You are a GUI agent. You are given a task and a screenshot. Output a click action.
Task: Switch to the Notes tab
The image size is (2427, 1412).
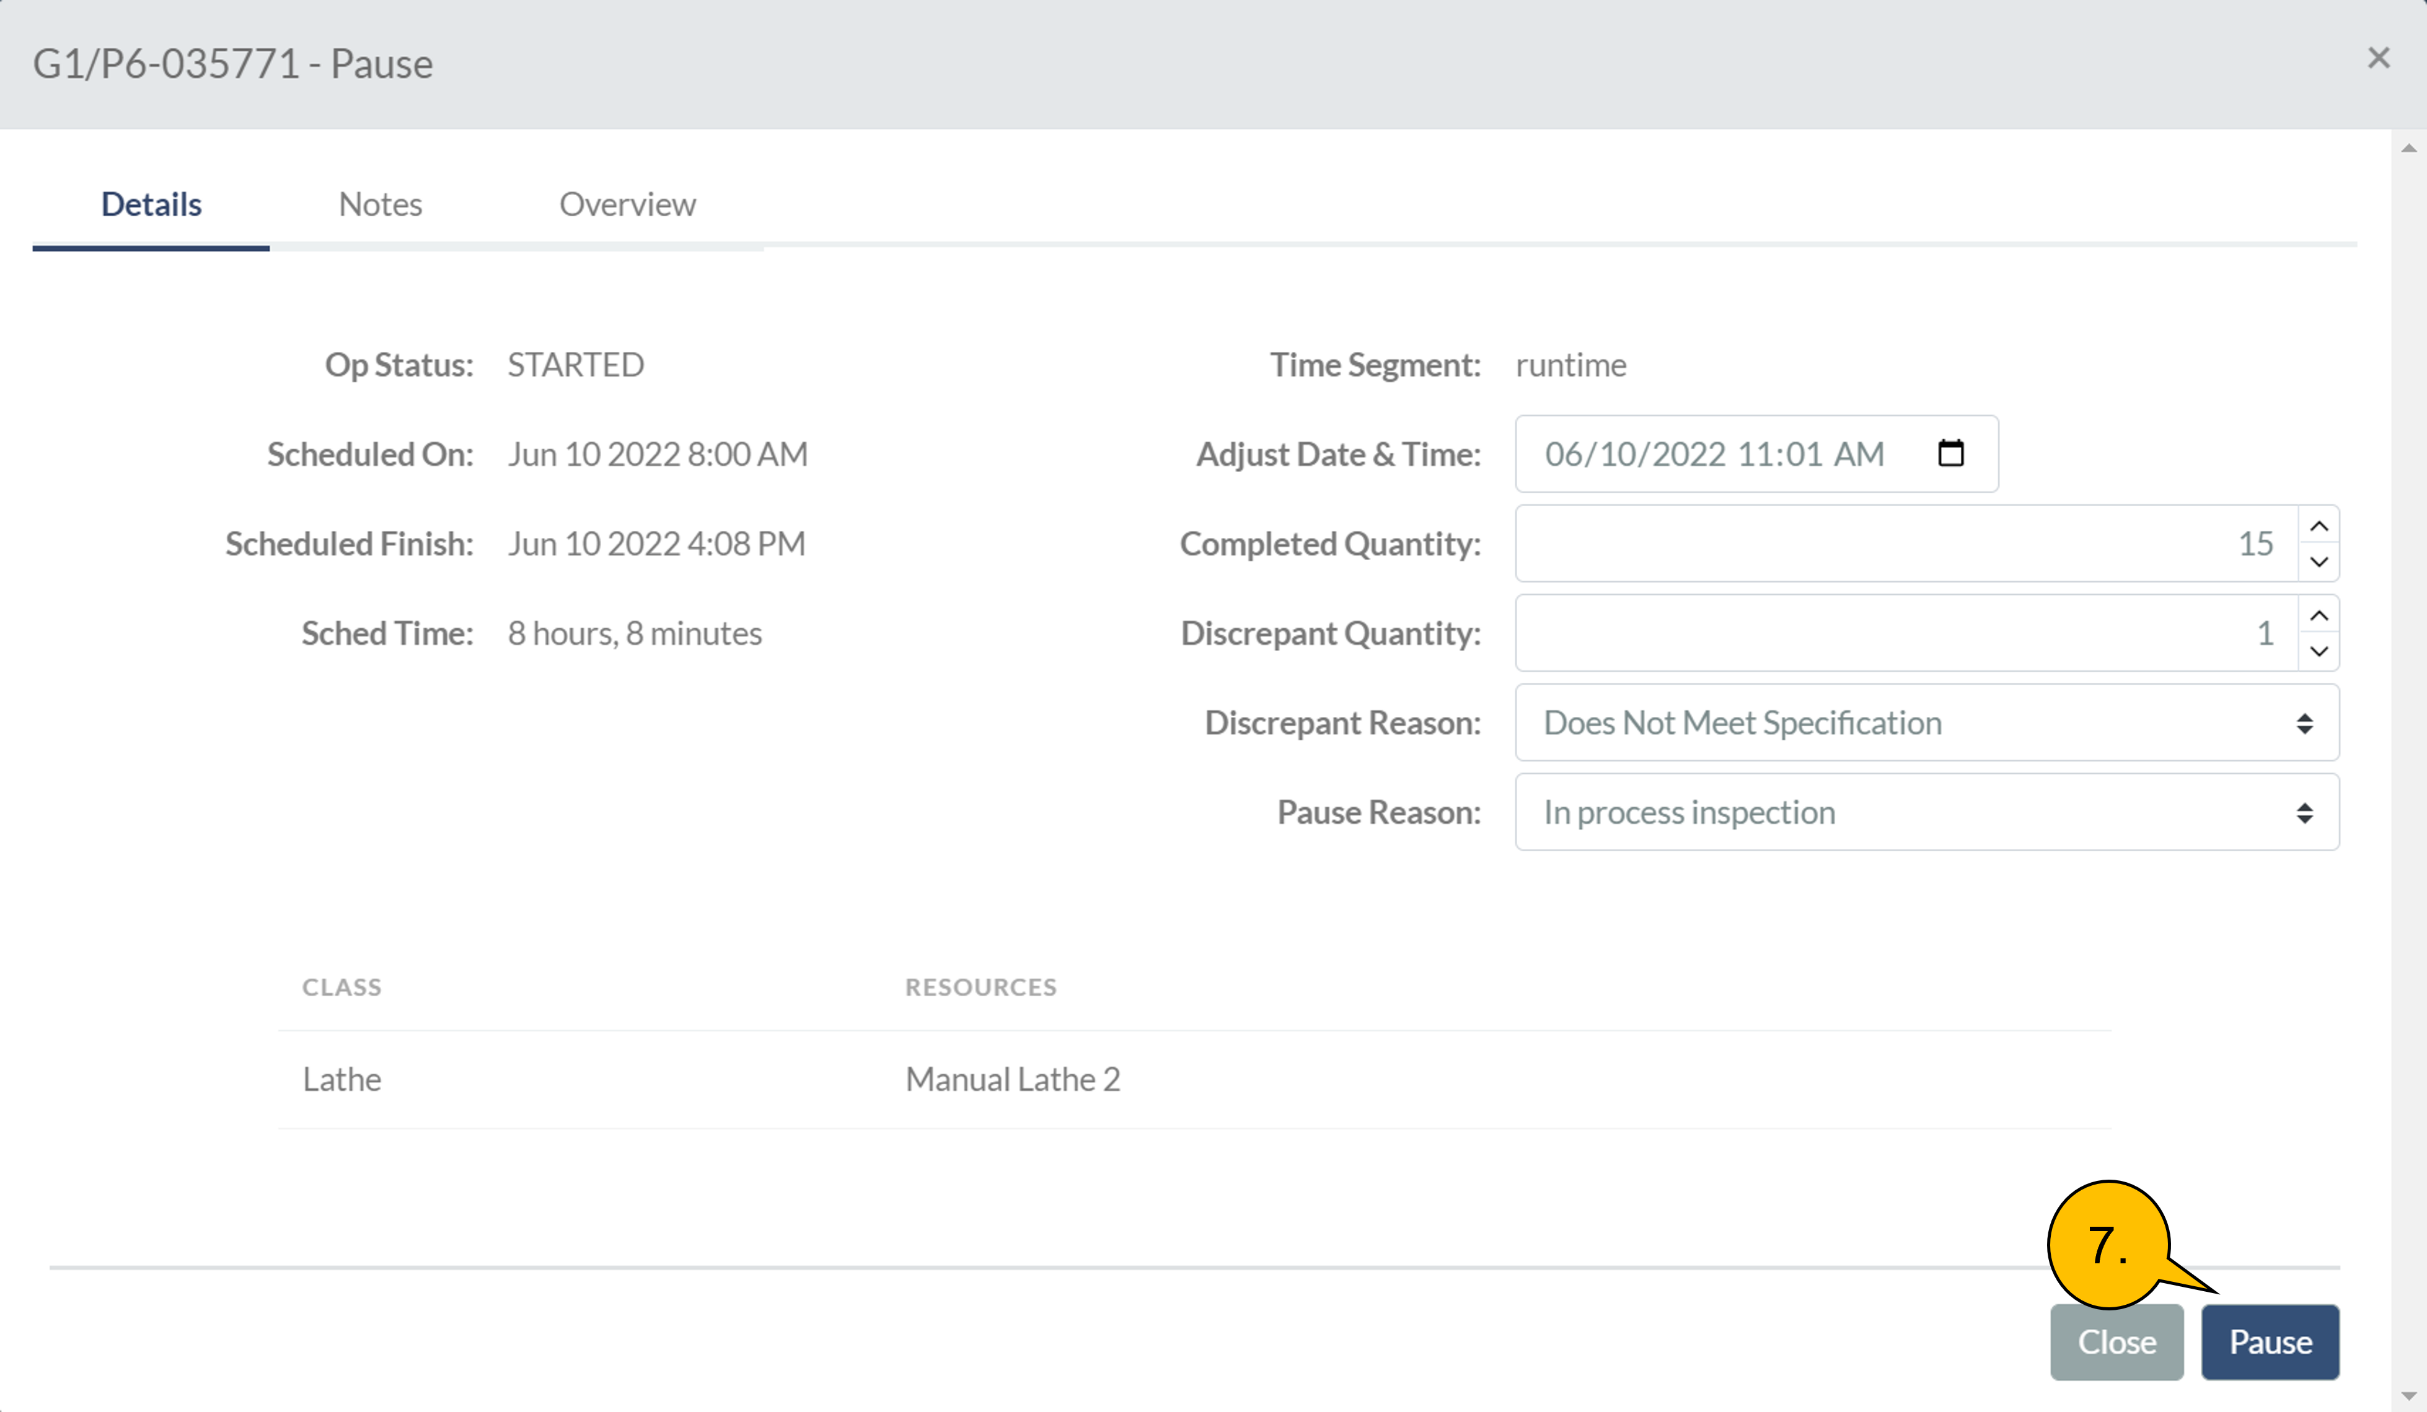click(x=381, y=205)
